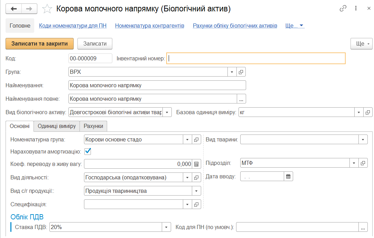The image size is (374, 238).
Task: Expand the Група dropdown list
Action: 232,72
